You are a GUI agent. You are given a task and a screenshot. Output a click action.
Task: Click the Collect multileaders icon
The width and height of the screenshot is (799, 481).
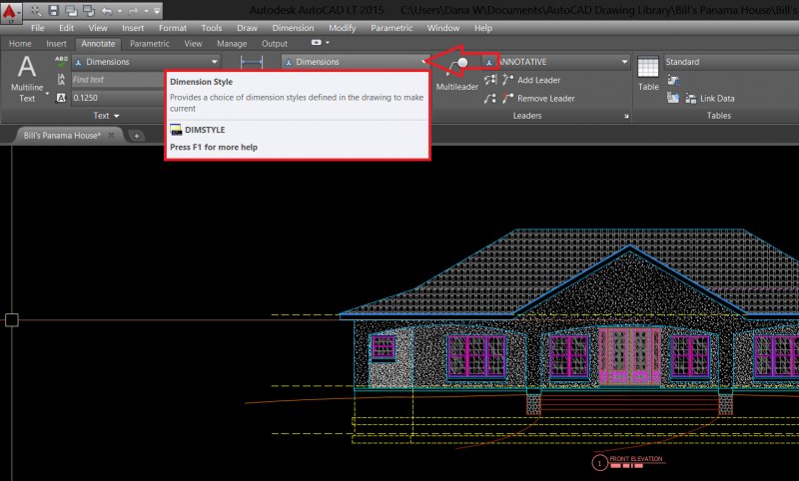(490, 98)
